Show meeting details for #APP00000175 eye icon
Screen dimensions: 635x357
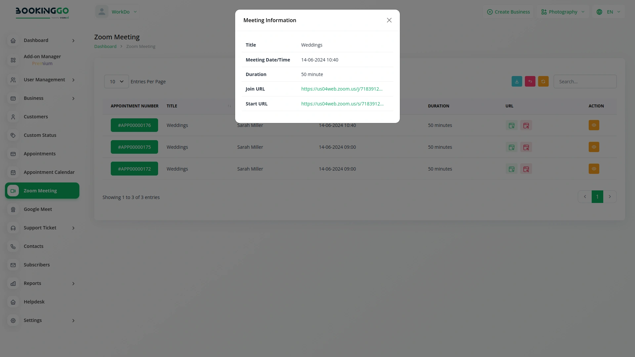point(594,147)
